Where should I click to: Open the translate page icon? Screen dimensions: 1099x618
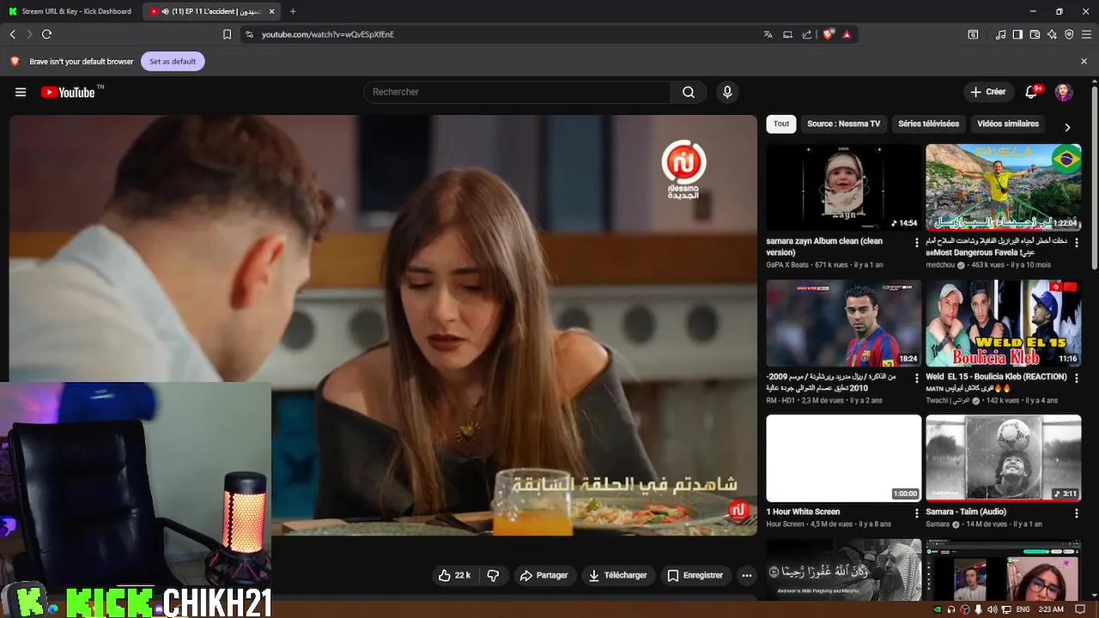768,34
